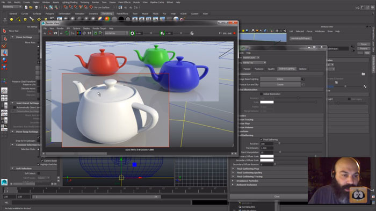Activate the Move tool in toolbox
Image resolution: width=376 pixels, height=211 pixels.
coord(4,53)
